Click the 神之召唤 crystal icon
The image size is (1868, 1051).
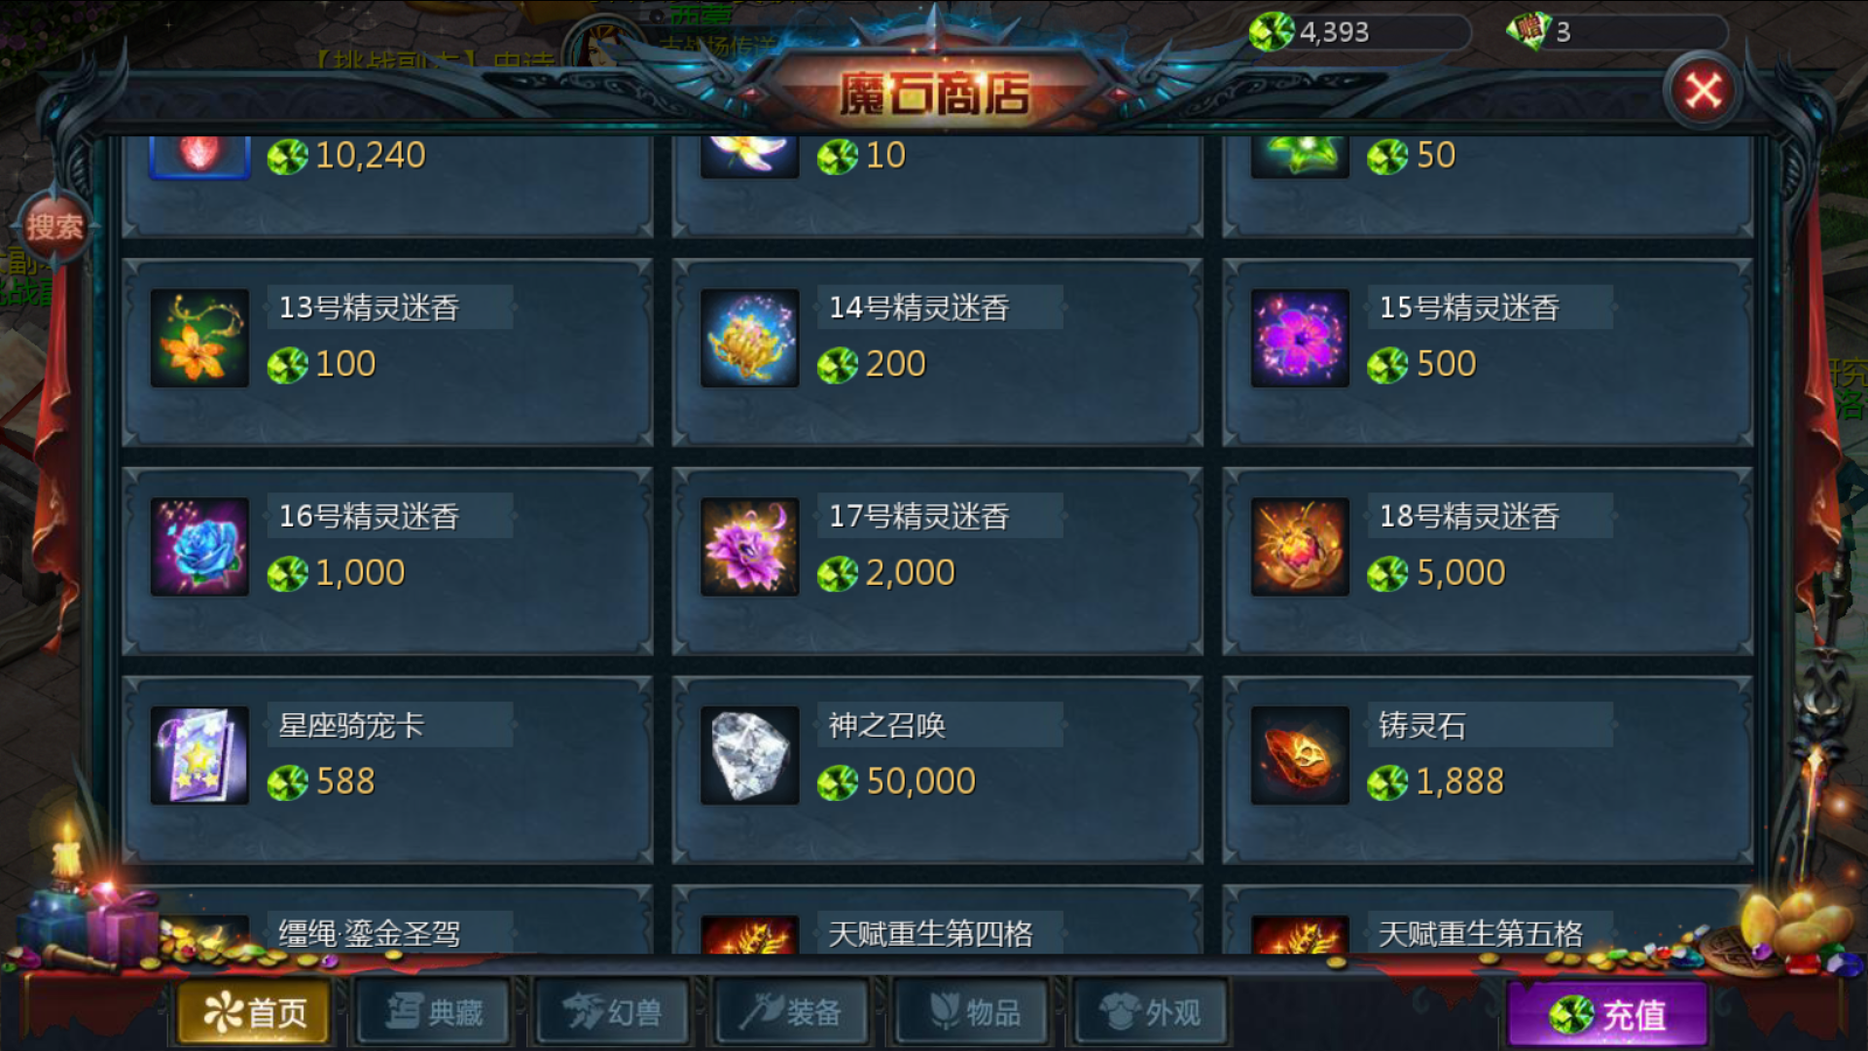pos(749,755)
